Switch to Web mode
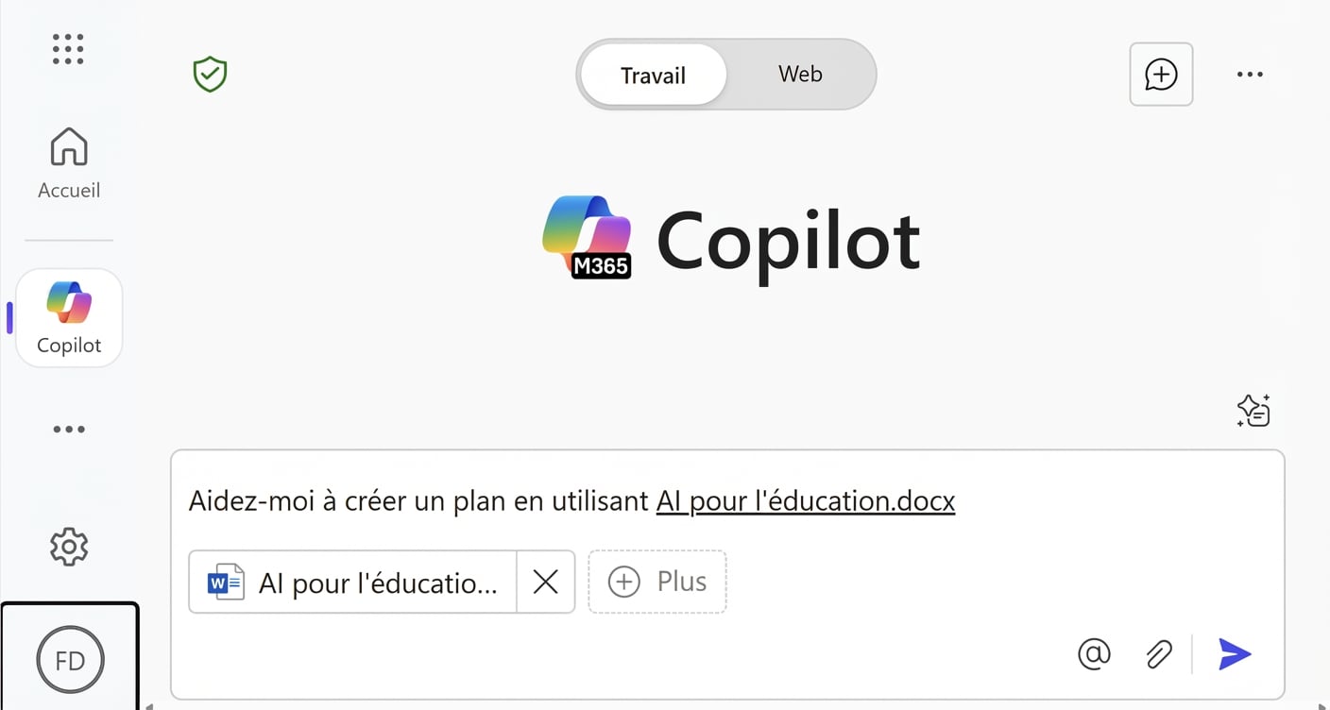The height and width of the screenshot is (710, 1330). [x=799, y=74]
